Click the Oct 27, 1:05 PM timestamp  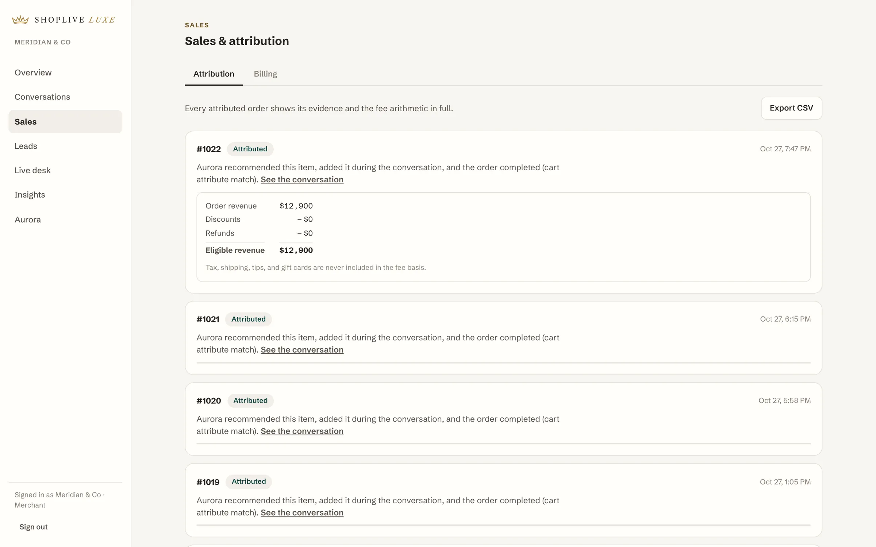pos(785,482)
